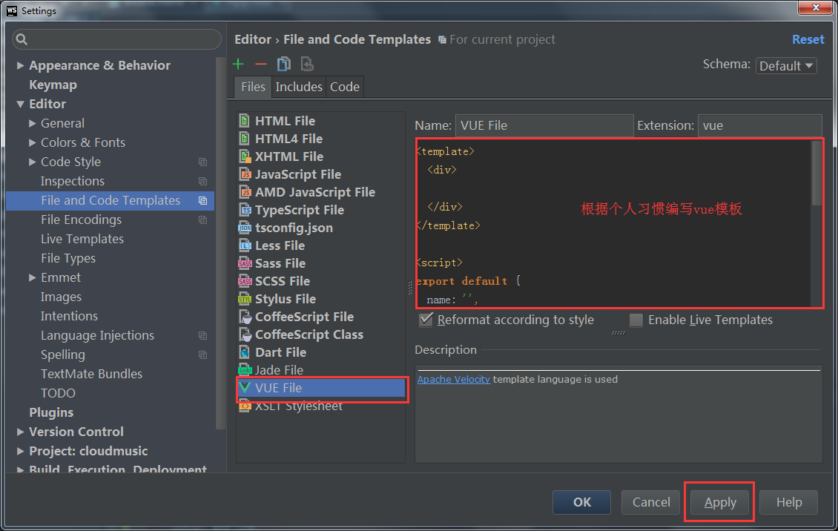Viewport: 838px width, 531px height.
Task: Click project-level icon beside Spelling
Action: [x=203, y=354]
